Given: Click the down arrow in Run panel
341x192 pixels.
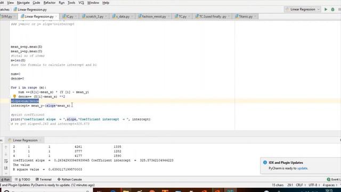Looking at the screenshot, I should pos(6,154).
